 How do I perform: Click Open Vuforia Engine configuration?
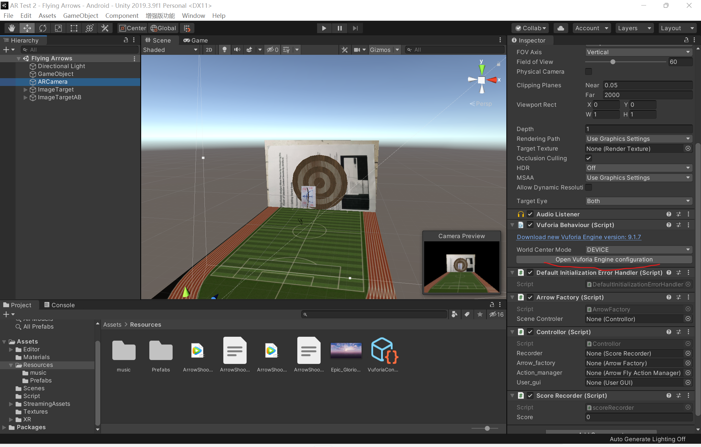[x=604, y=259]
